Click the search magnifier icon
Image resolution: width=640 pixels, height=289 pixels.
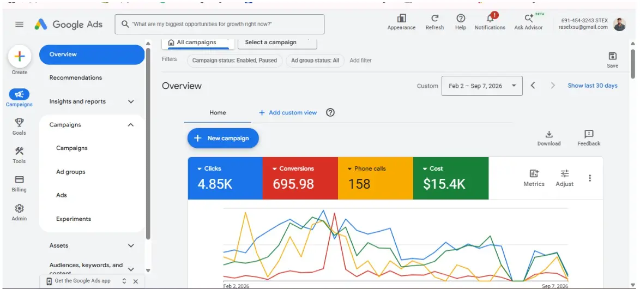click(125, 24)
